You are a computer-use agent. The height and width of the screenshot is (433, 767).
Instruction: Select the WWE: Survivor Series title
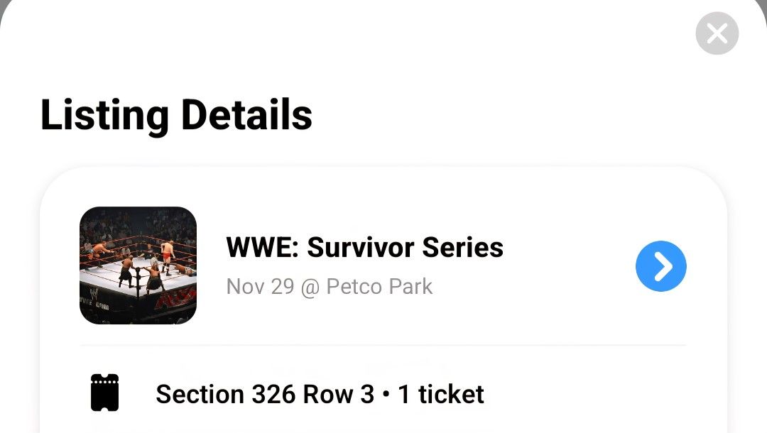click(x=364, y=247)
